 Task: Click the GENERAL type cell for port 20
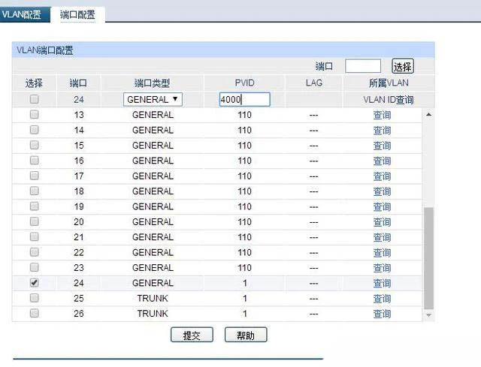point(153,222)
